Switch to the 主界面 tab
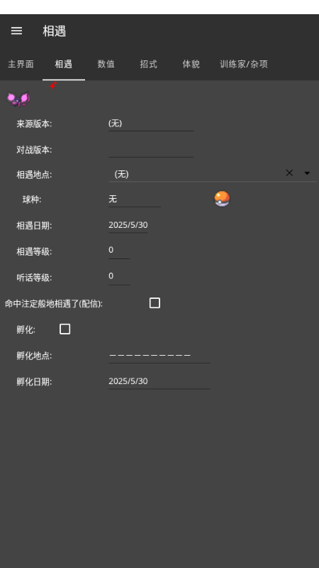The image size is (319, 568). point(21,65)
